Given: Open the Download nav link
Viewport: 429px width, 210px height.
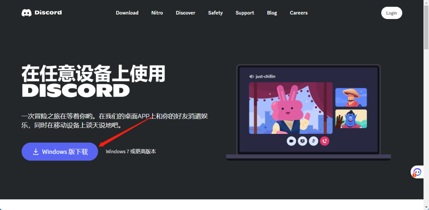Looking at the screenshot, I should click(x=127, y=13).
